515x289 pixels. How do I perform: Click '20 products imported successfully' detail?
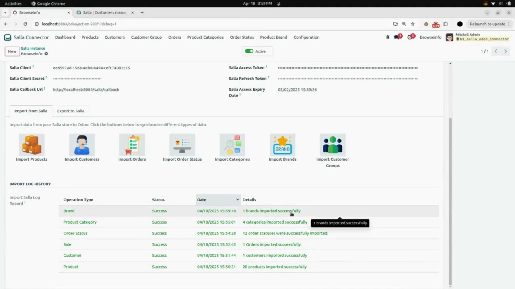[x=274, y=267]
